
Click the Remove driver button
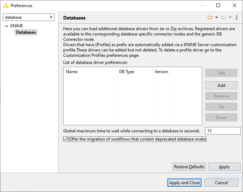[x=221, y=96]
